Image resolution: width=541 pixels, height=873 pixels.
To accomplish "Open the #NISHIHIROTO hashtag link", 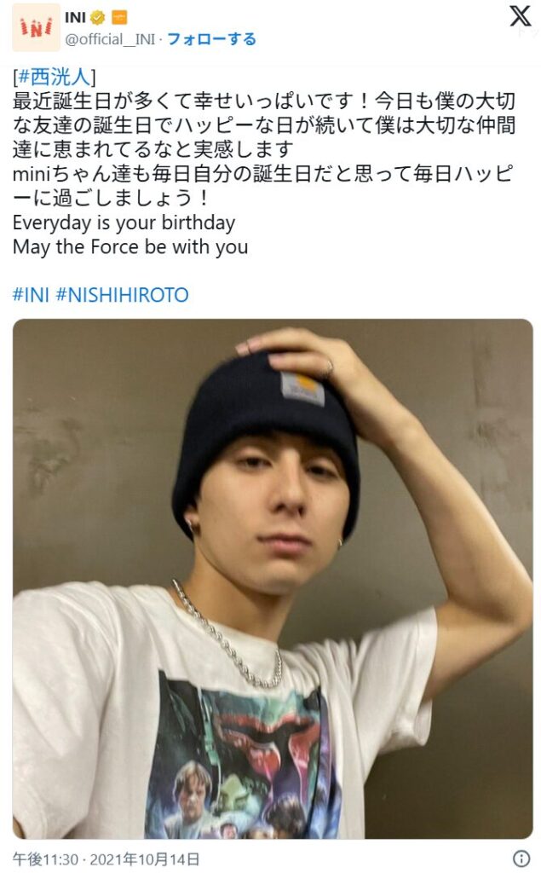I will click(x=123, y=294).
